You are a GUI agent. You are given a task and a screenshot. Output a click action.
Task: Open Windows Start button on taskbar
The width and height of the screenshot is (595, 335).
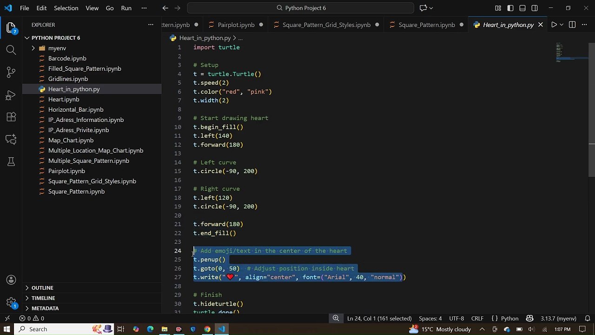pos(7,329)
